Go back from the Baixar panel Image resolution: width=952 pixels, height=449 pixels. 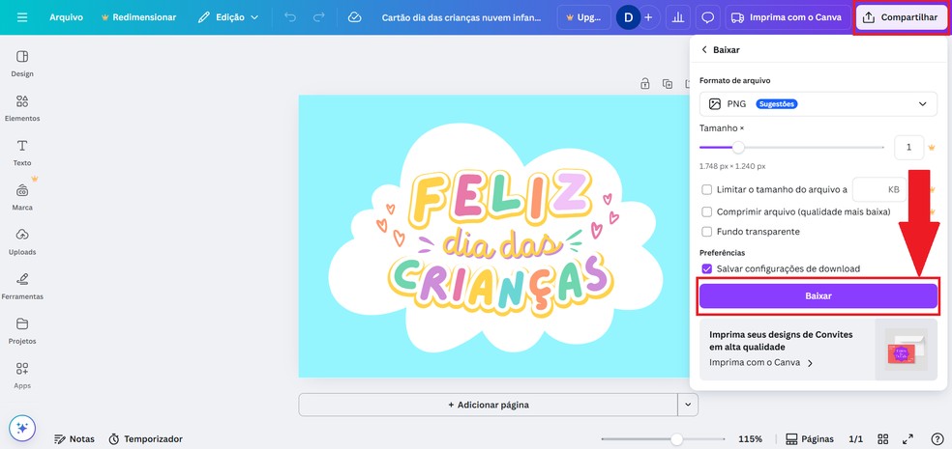coord(704,49)
